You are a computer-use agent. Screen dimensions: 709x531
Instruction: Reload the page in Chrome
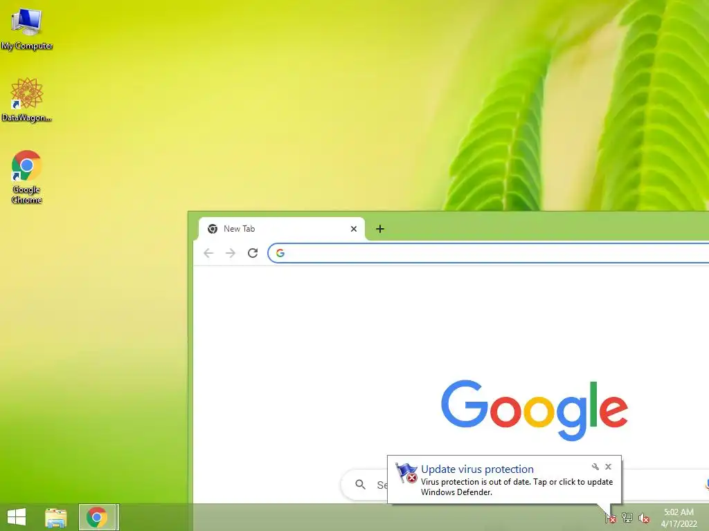[253, 253]
